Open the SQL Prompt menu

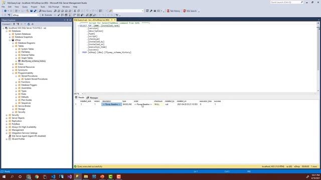pyautogui.click(x=54, y=6)
